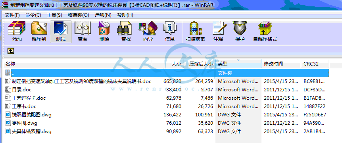Image resolution: width=342 pixels, height=143 pixels.
Task: Click the Word icon of 目录.doc
Action: [8, 90]
